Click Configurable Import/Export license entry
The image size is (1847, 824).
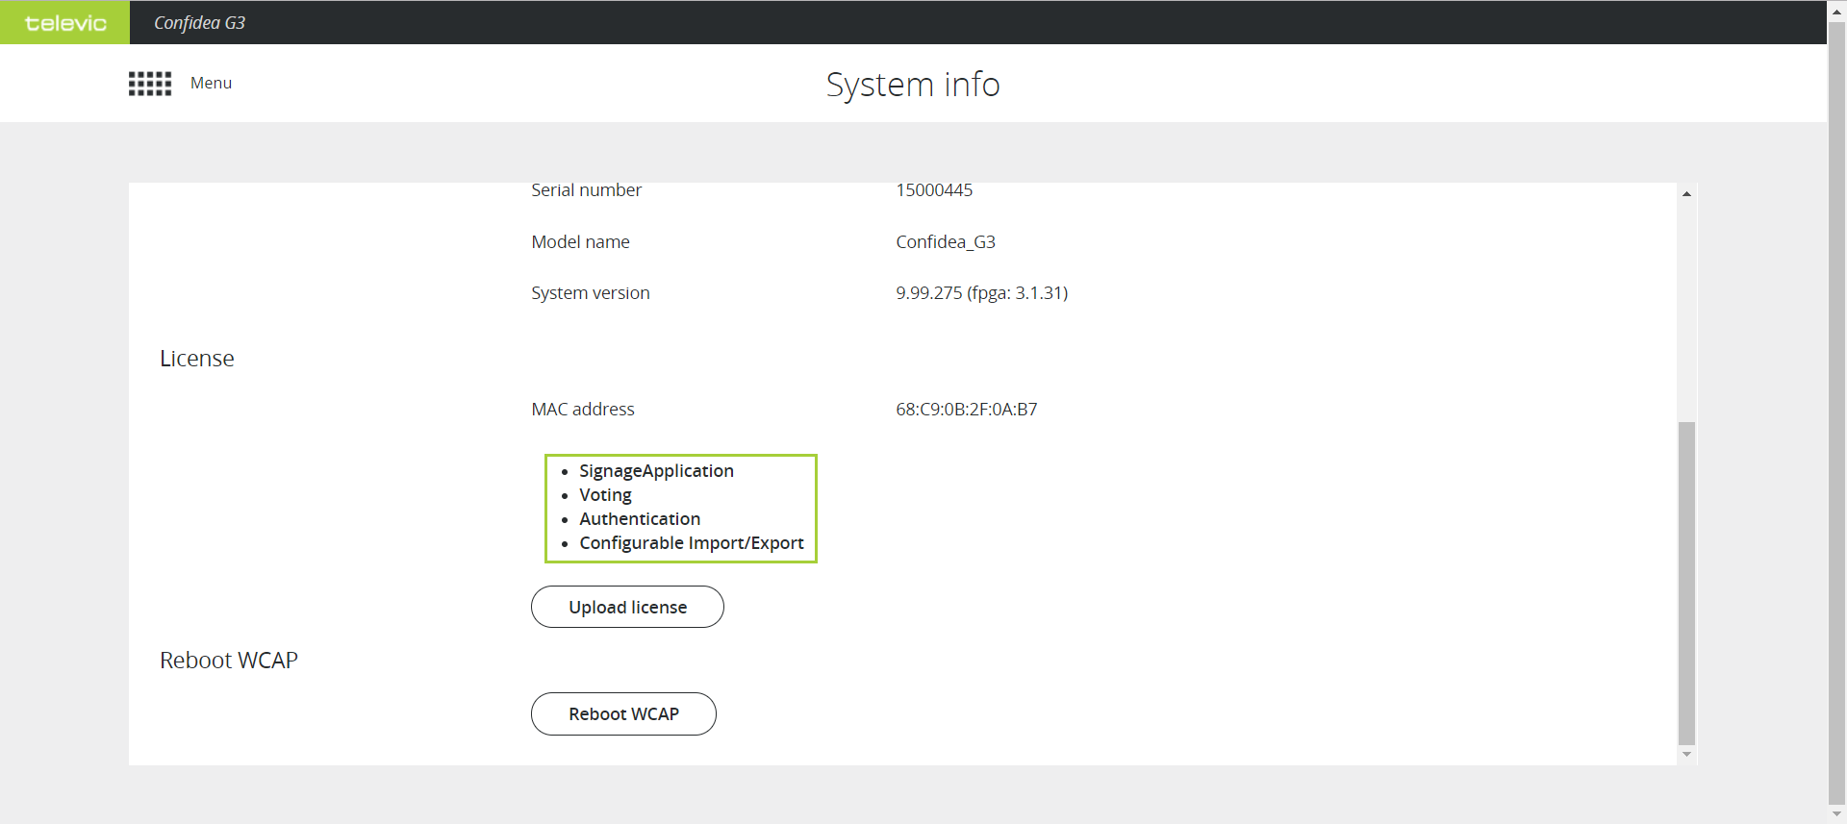(691, 543)
